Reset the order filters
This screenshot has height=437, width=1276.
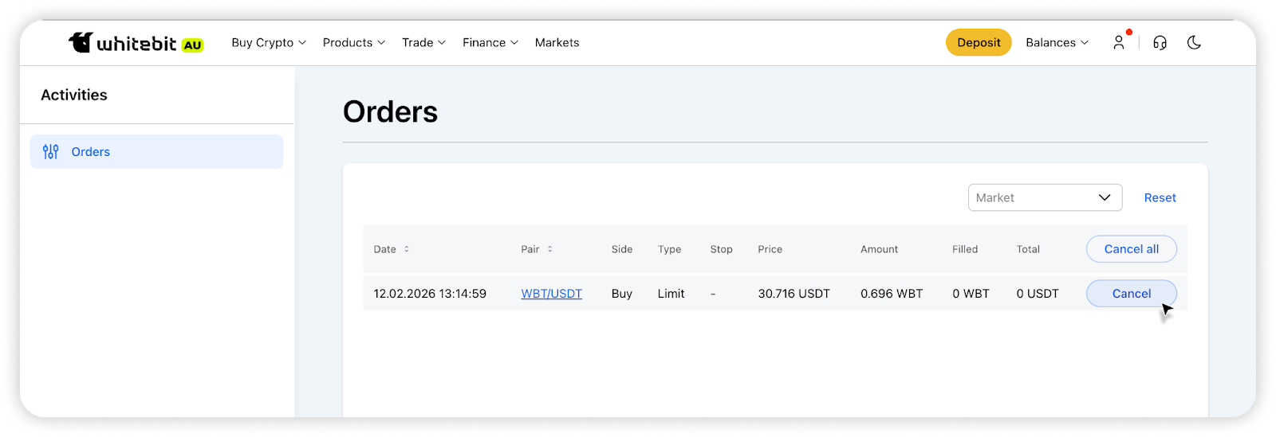click(1160, 197)
